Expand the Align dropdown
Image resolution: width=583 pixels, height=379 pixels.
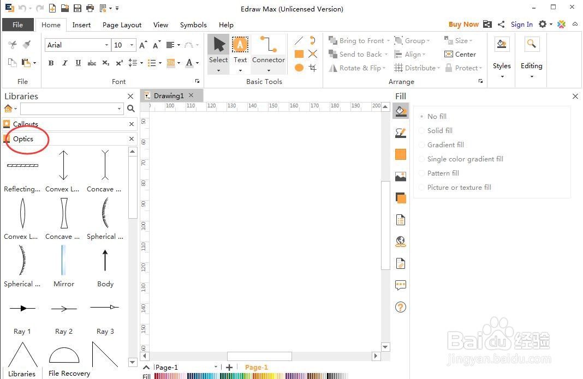click(x=424, y=54)
